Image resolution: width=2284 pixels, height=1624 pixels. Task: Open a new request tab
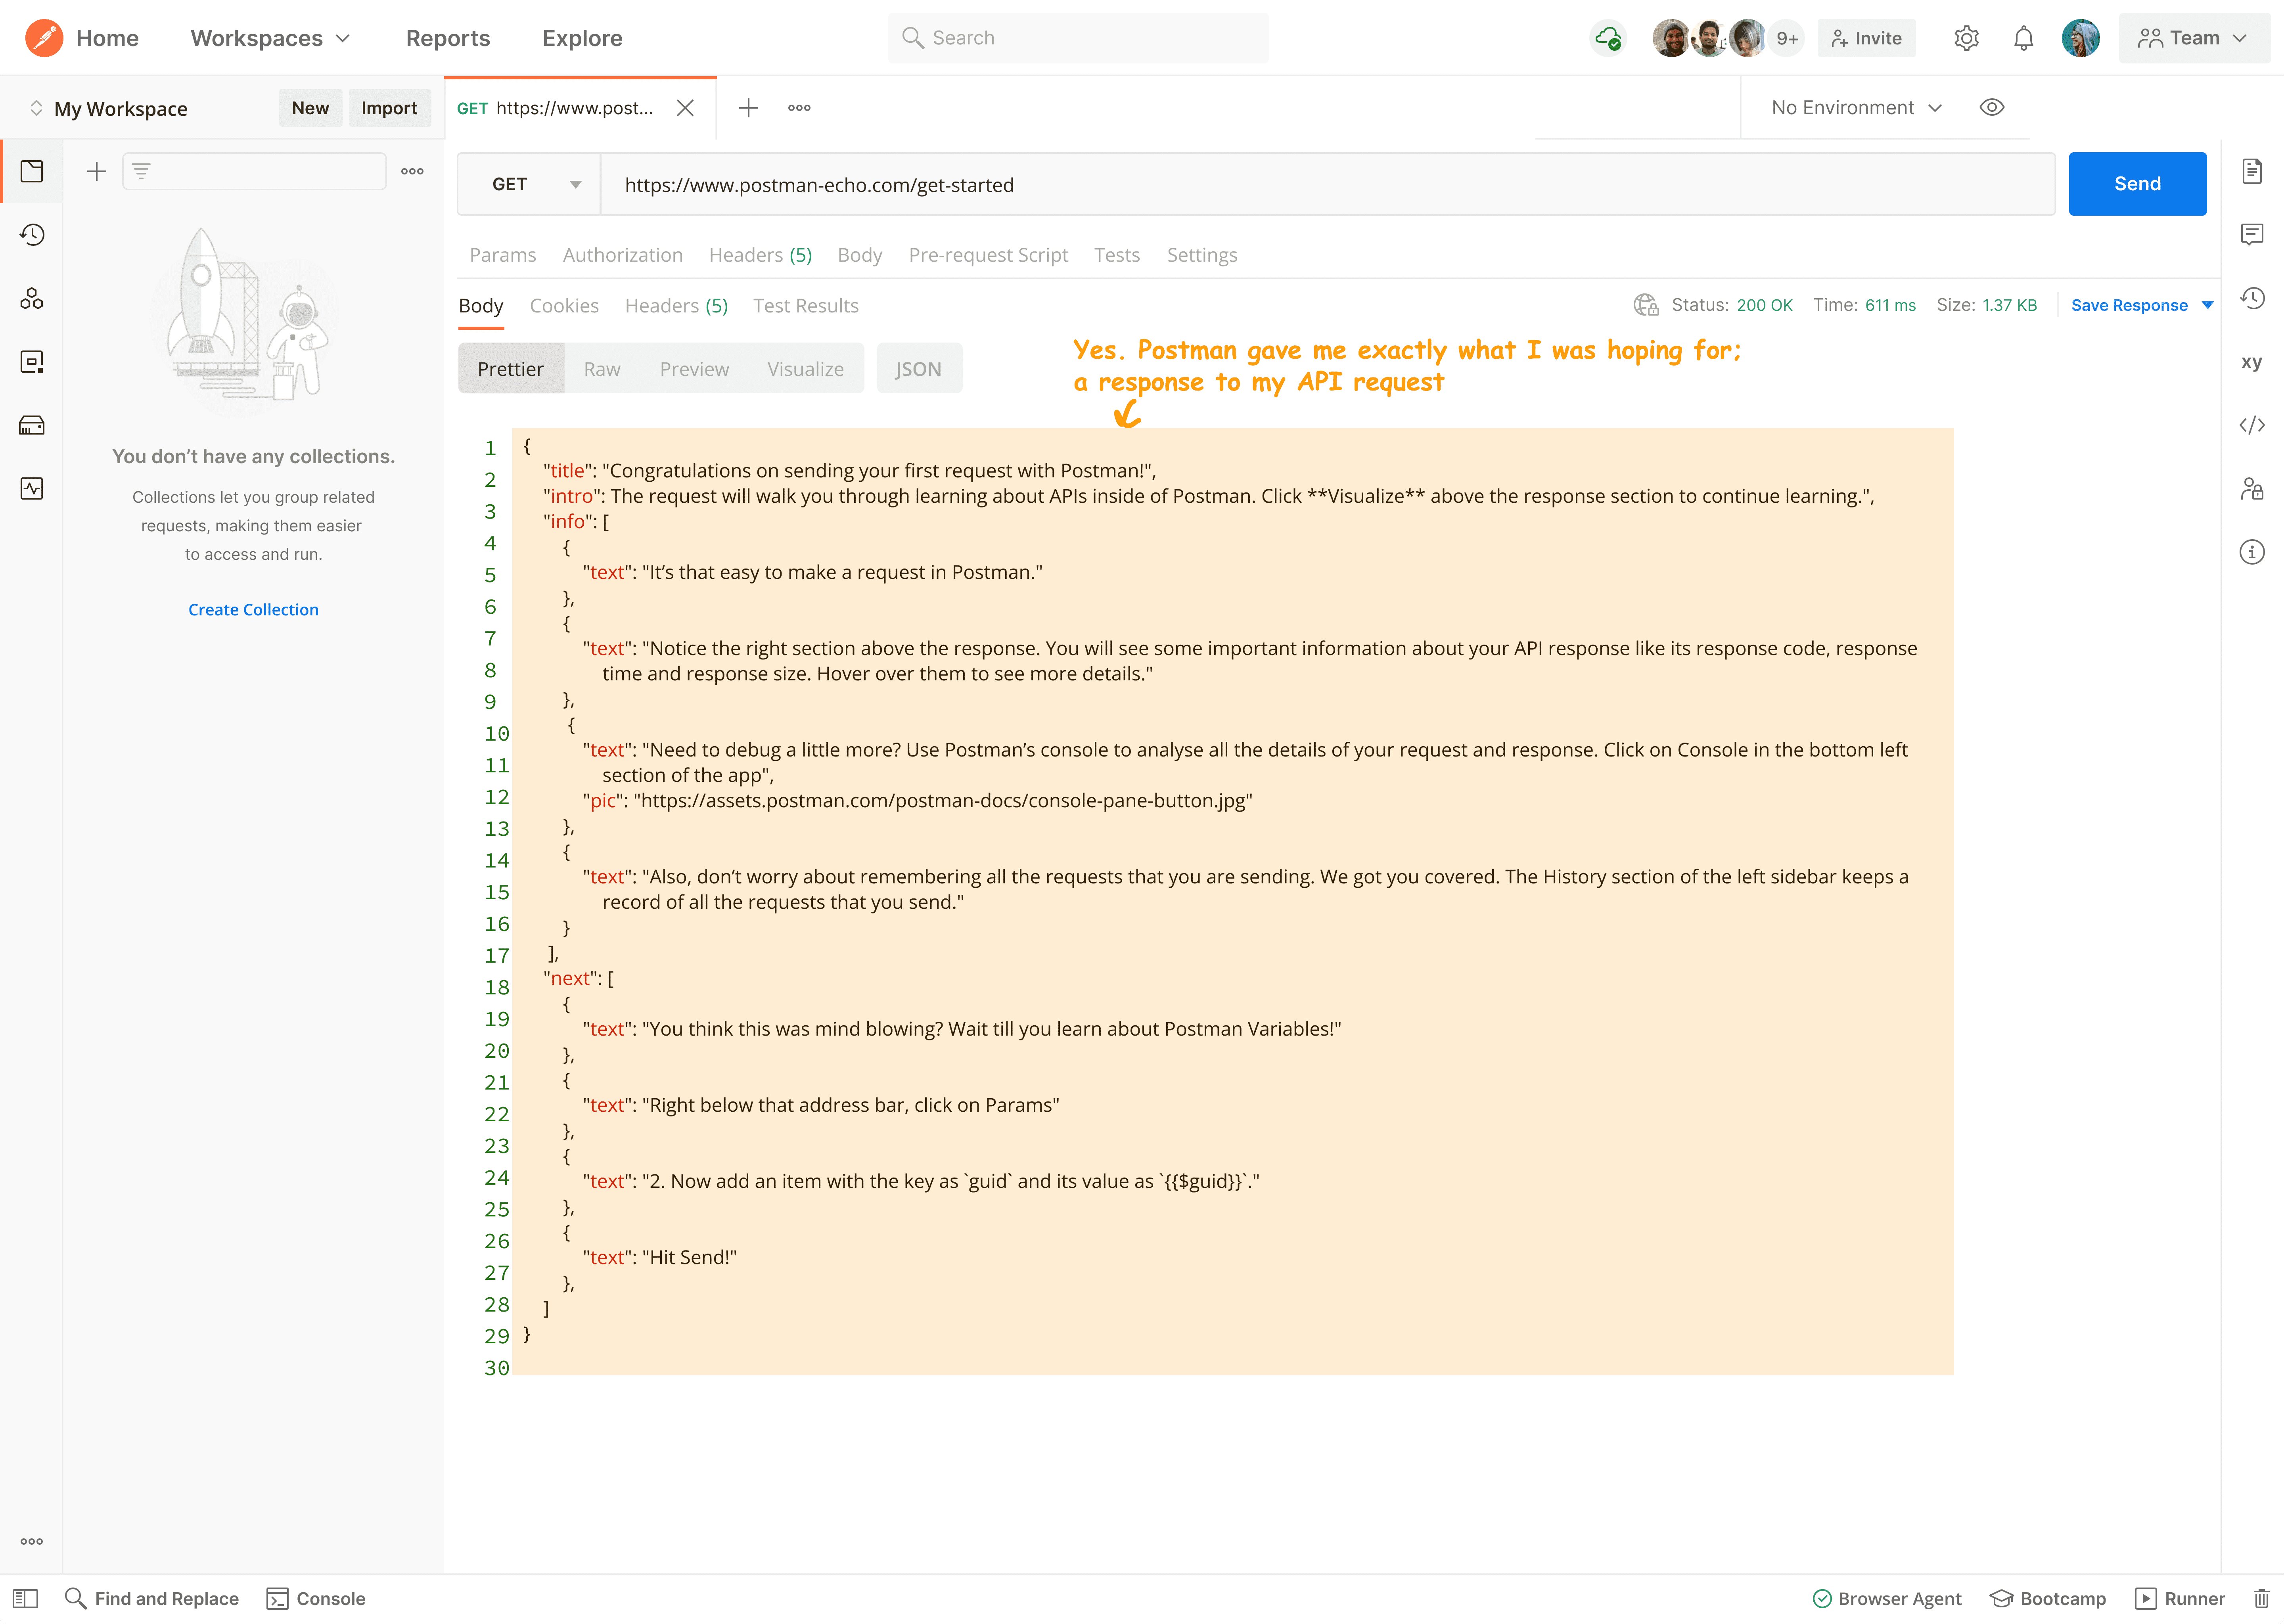(748, 108)
